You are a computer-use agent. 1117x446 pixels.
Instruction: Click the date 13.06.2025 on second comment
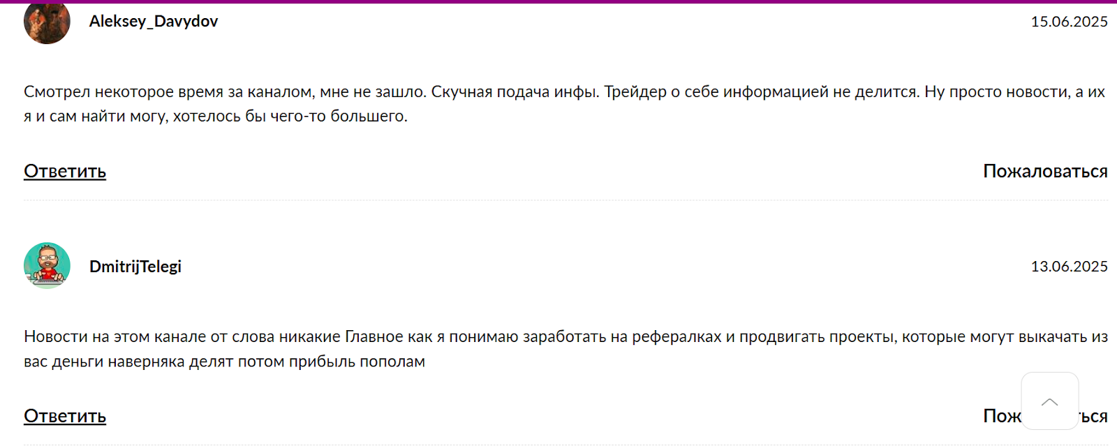click(x=1068, y=266)
